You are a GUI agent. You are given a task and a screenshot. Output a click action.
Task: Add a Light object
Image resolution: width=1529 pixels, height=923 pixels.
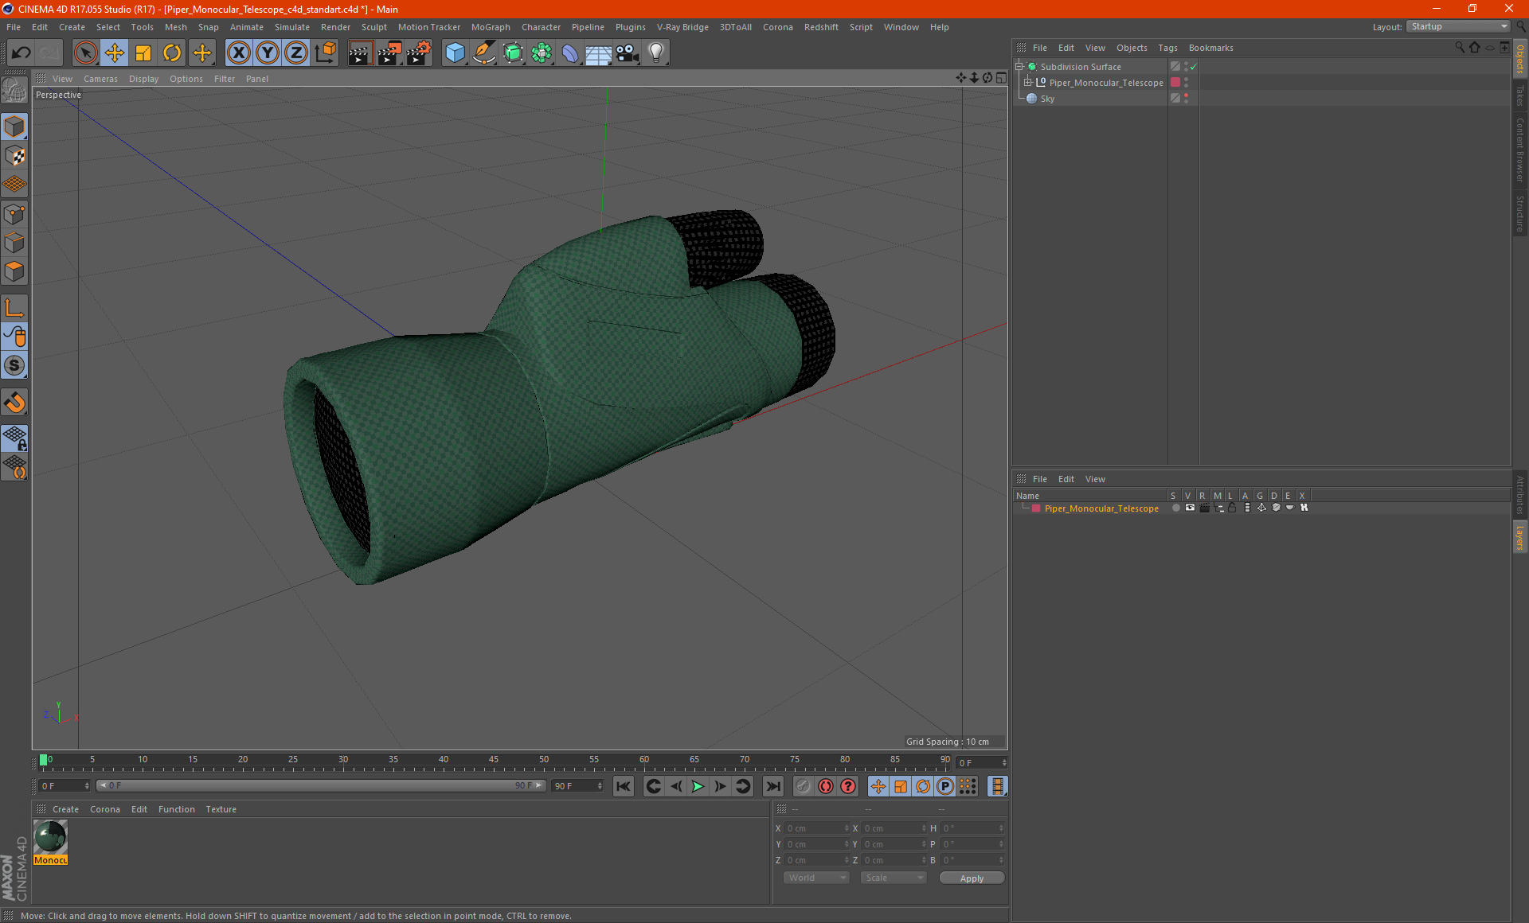coord(655,53)
